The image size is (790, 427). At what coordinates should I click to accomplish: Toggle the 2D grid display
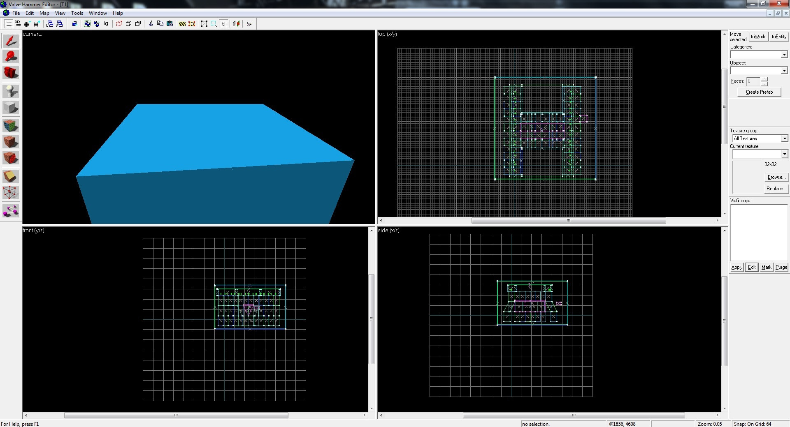click(8, 24)
